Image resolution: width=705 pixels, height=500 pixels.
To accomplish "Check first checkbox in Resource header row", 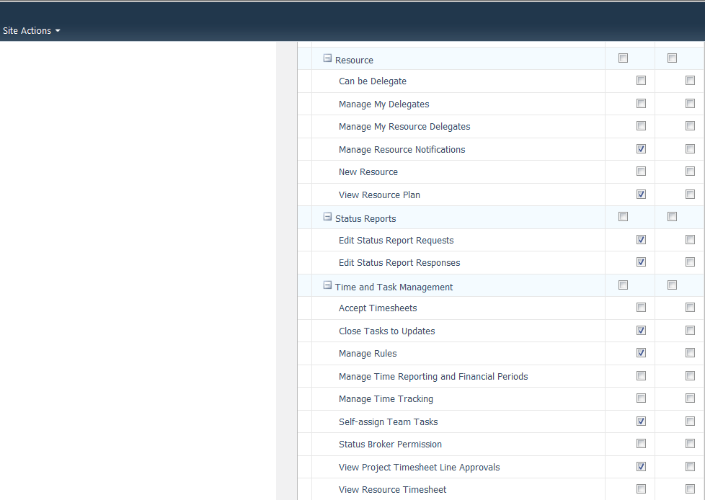I will 623,58.
